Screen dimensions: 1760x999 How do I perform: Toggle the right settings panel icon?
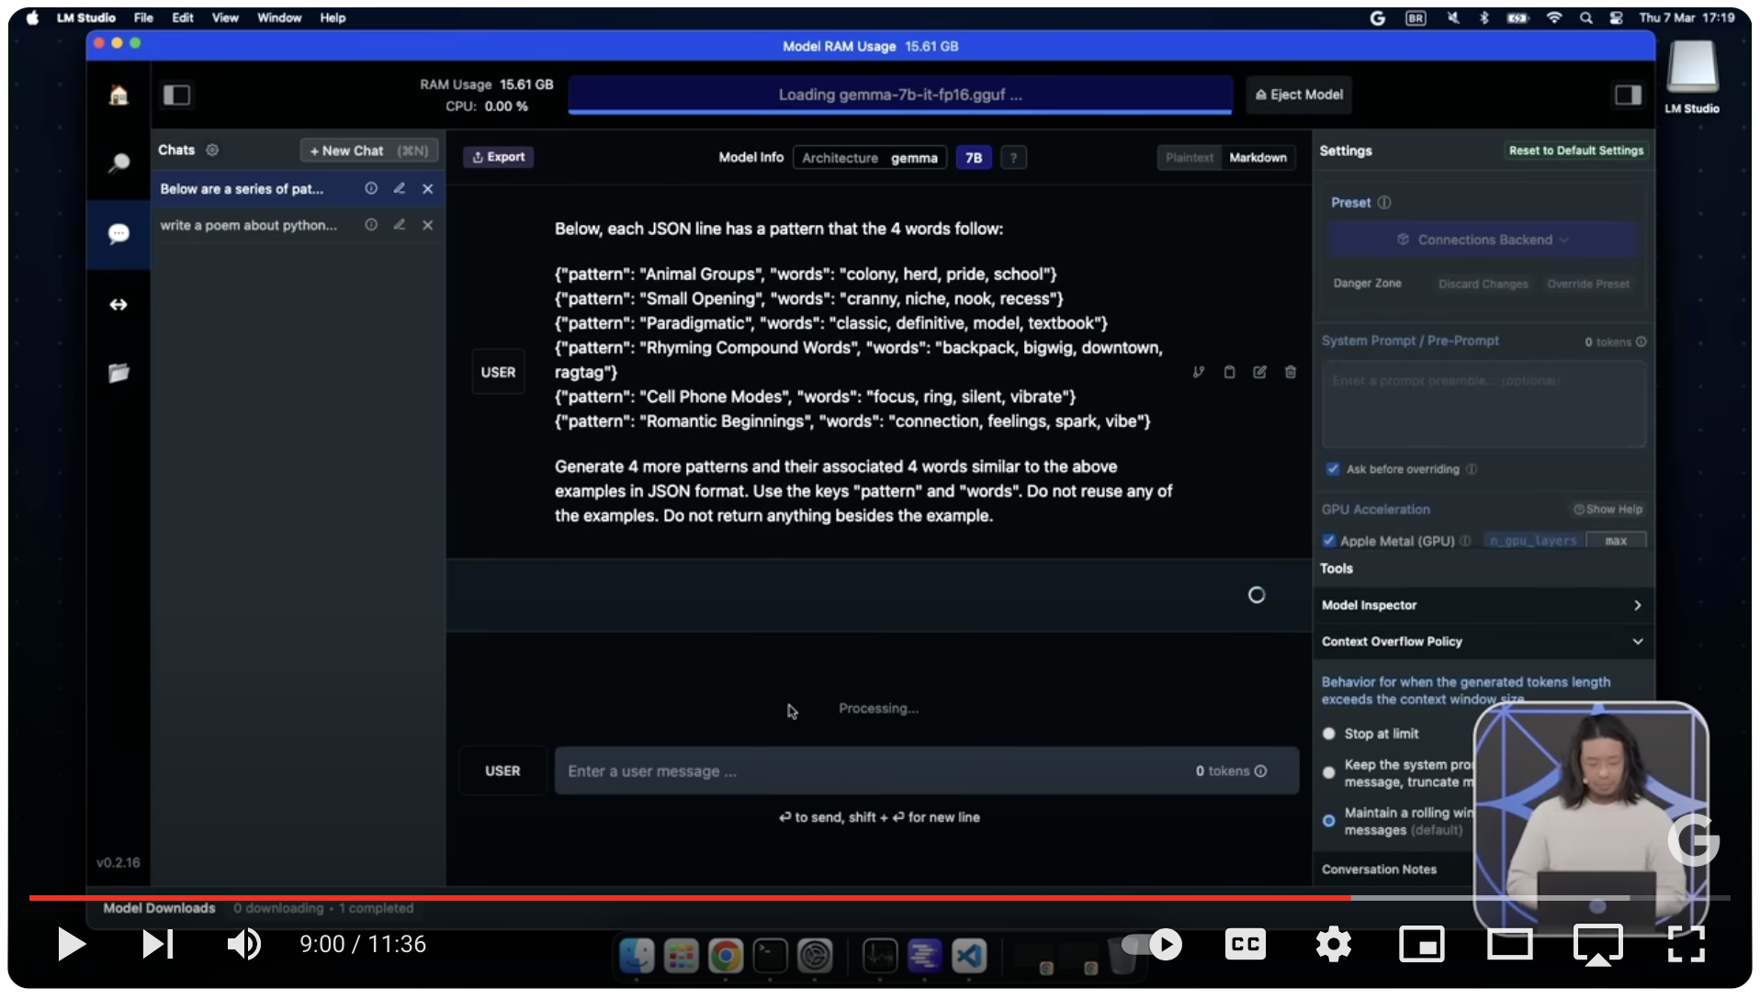point(1628,95)
